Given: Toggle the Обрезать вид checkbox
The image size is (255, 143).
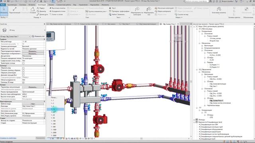Looking at the screenshot, I should (x=23, y=68).
